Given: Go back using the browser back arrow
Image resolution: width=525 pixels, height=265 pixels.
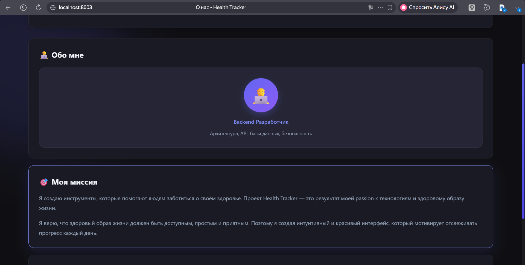Looking at the screenshot, I should (x=8, y=8).
